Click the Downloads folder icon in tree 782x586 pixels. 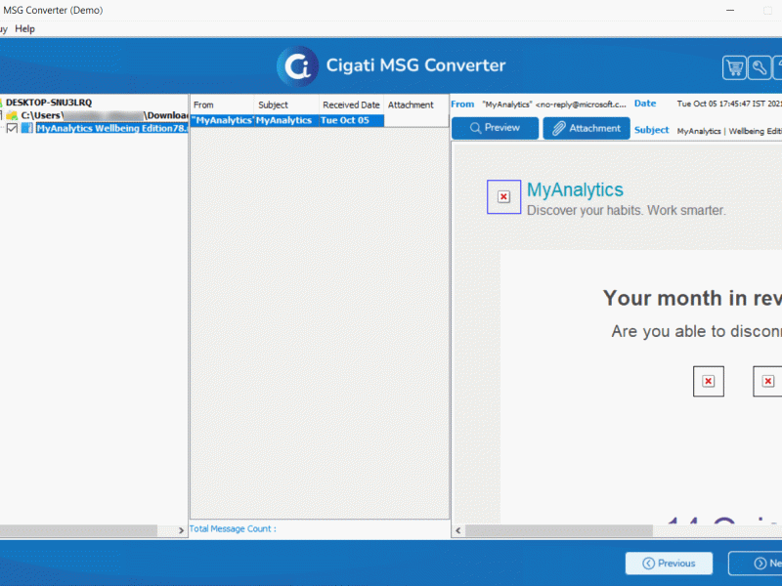pyautogui.click(x=12, y=115)
